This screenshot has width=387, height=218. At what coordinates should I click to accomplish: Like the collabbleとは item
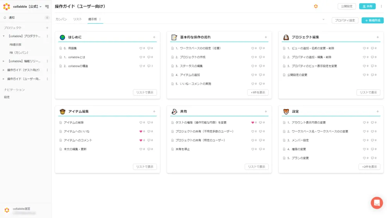pos(141,57)
